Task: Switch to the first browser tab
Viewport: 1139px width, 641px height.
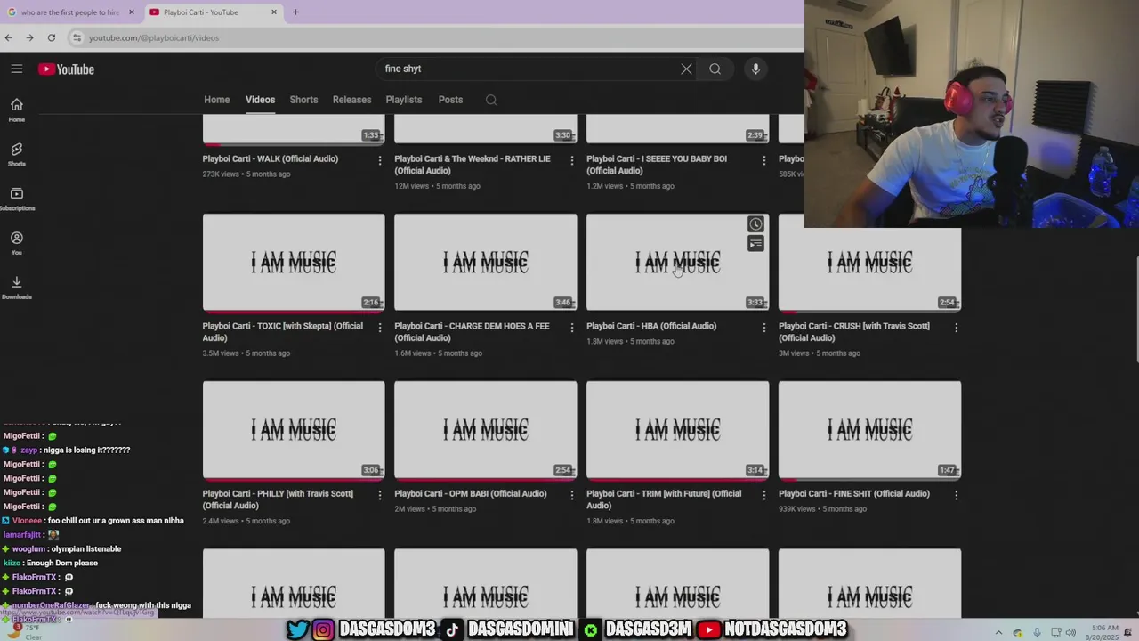Action: click(x=71, y=12)
